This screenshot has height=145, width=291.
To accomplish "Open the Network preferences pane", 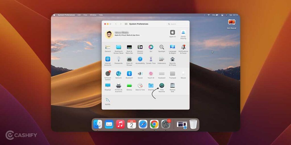I will (x=119, y=75).
